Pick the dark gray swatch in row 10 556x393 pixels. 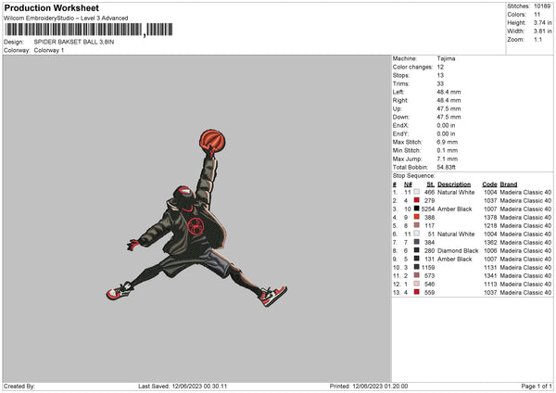click(416, 267)
